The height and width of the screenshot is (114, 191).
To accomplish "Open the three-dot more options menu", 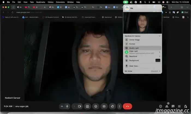I will point(120,106).
